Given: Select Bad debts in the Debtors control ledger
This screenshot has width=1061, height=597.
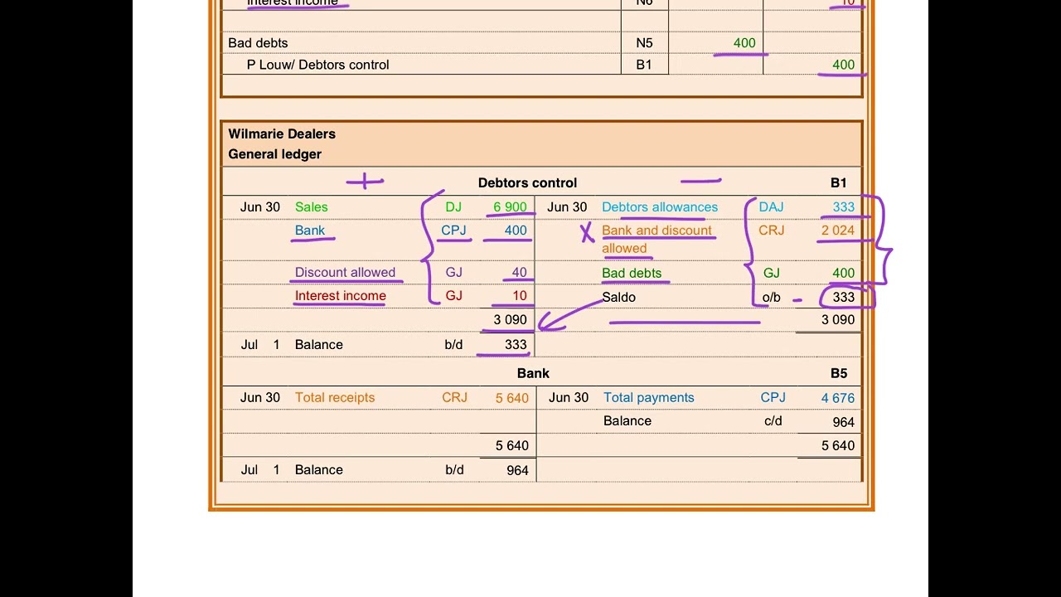Looking at the screenshot, I should [632, 273].
